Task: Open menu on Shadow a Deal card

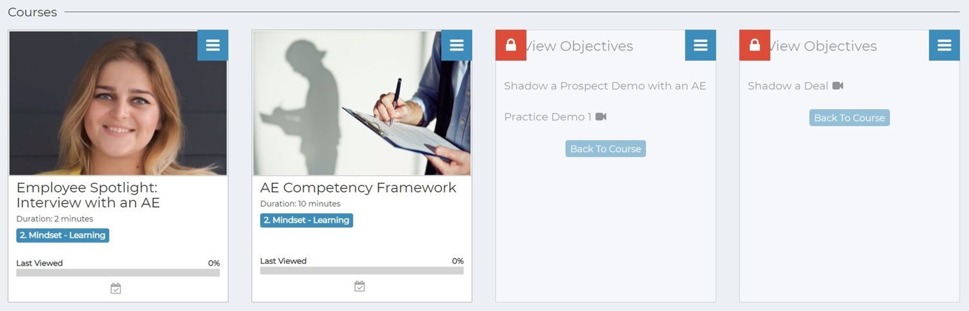Action: (944, 45)
